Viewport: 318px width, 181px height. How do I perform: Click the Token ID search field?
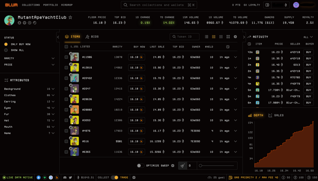(x=184, y=37)
